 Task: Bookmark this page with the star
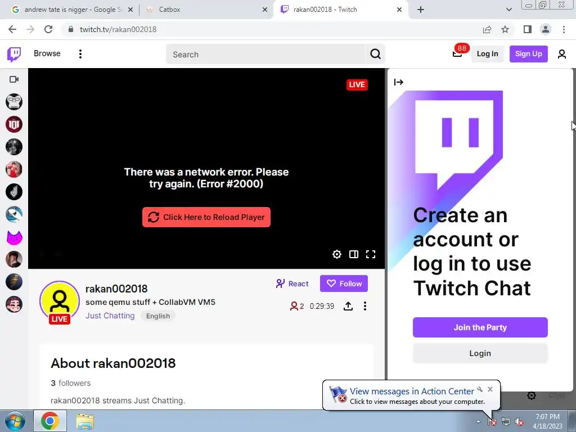pos(505,29)
